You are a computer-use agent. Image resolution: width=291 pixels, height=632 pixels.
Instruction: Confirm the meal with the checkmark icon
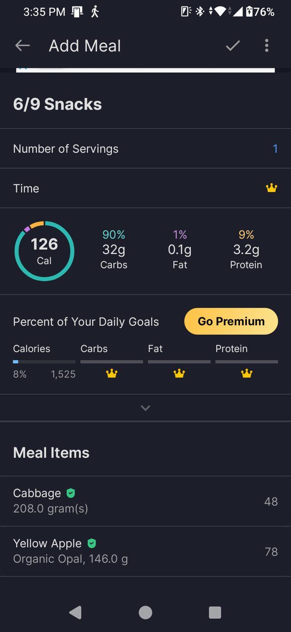pos(233,46)
